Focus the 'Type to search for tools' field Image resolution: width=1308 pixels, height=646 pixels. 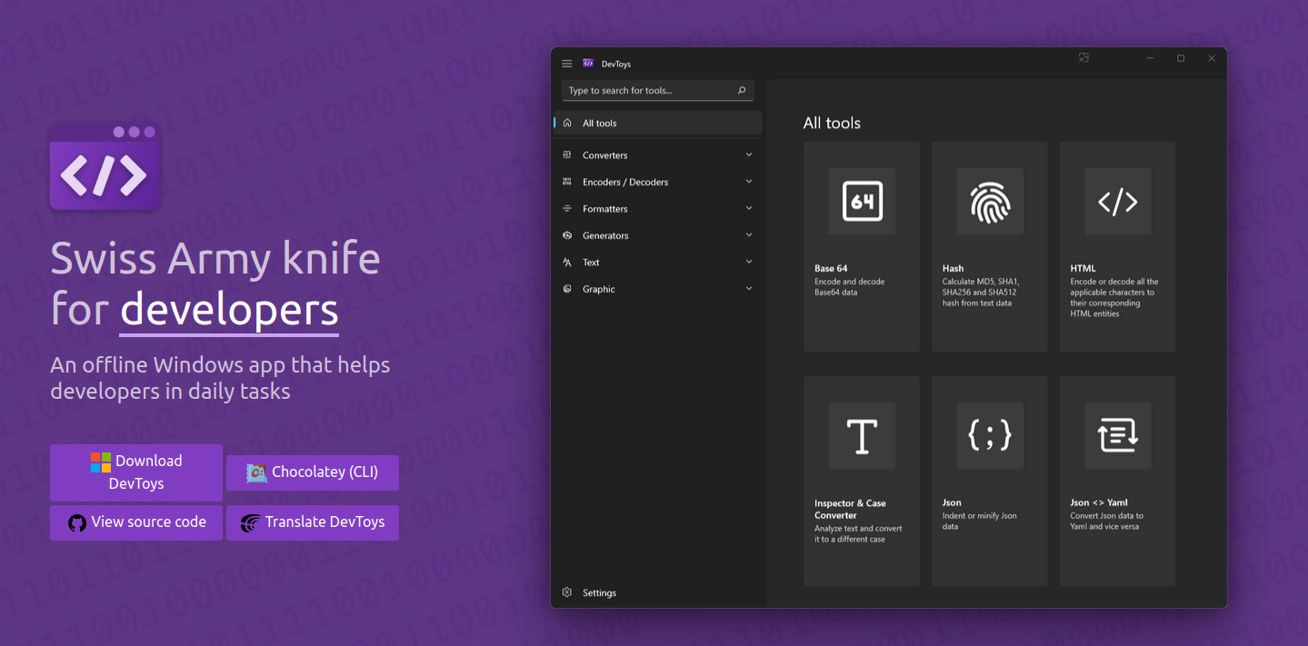tap(645, 91)
